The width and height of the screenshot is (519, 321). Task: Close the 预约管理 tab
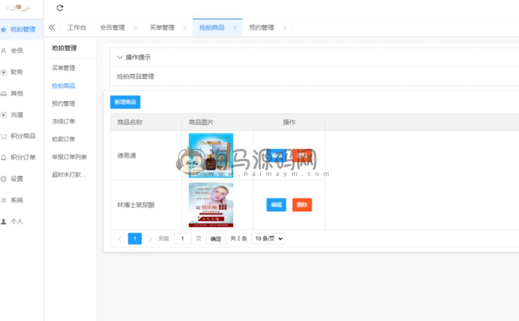tap(285, 28)
